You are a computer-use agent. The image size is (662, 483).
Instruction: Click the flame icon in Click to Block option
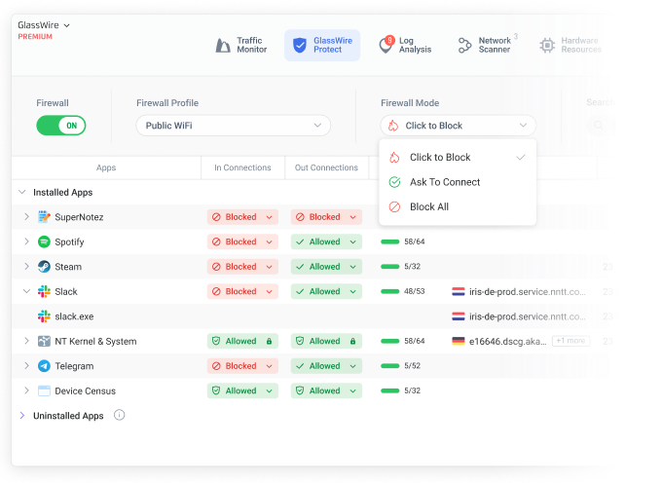(394, 158)
